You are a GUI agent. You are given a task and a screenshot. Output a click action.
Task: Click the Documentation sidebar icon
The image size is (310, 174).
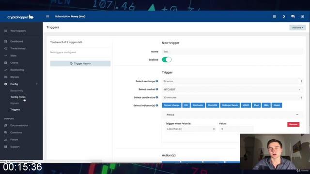(x=5, y=126)
